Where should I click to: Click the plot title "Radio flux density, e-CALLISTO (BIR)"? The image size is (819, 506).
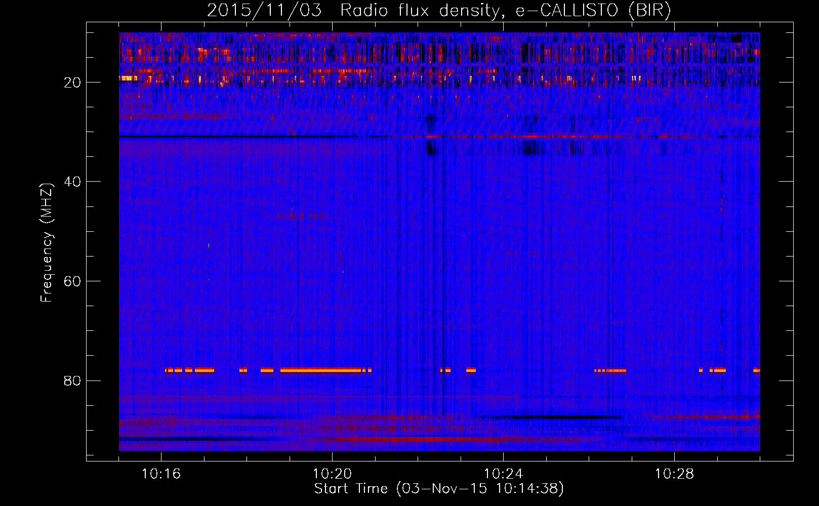pyautogui.click(x=506, y=11)
